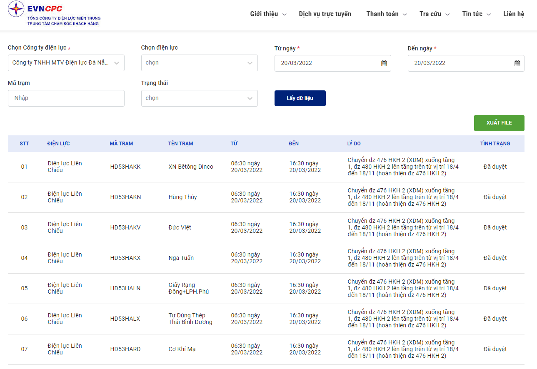The height and width of the screenshot is (369, 537).
Task: Click the XUẤT FILE button
Action: click(499, 123)
